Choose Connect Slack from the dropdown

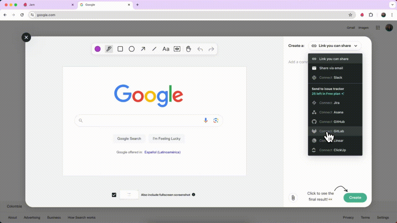click(331, 78)
